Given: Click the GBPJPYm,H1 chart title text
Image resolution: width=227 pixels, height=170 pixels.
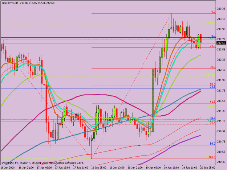Looking at the screenshot, I should click(x=10, y=3).
